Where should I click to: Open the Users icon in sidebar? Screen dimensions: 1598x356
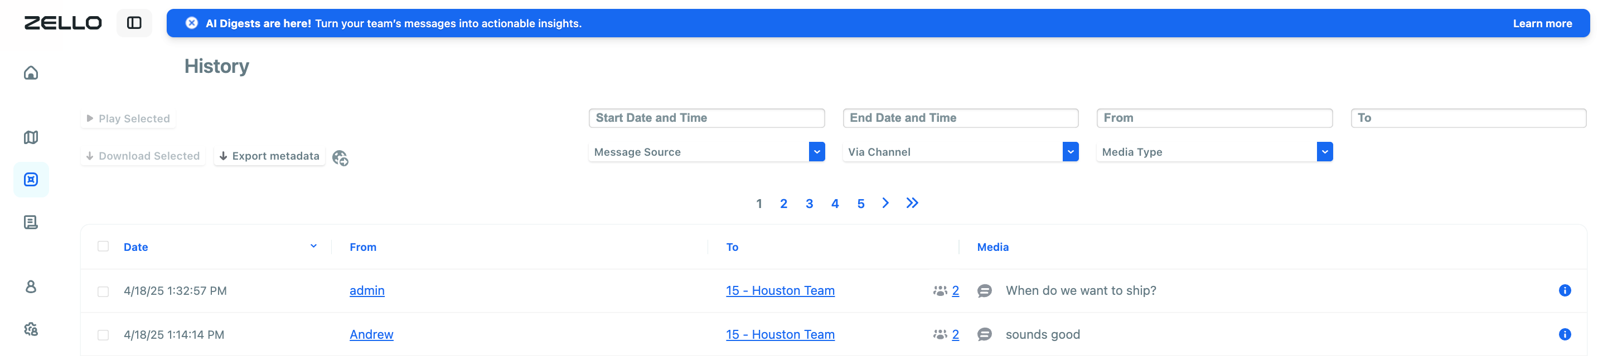tap(31, 286)
